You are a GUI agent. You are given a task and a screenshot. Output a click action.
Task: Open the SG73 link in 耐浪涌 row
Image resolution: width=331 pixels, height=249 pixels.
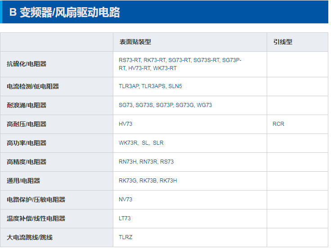click(126, 105)
